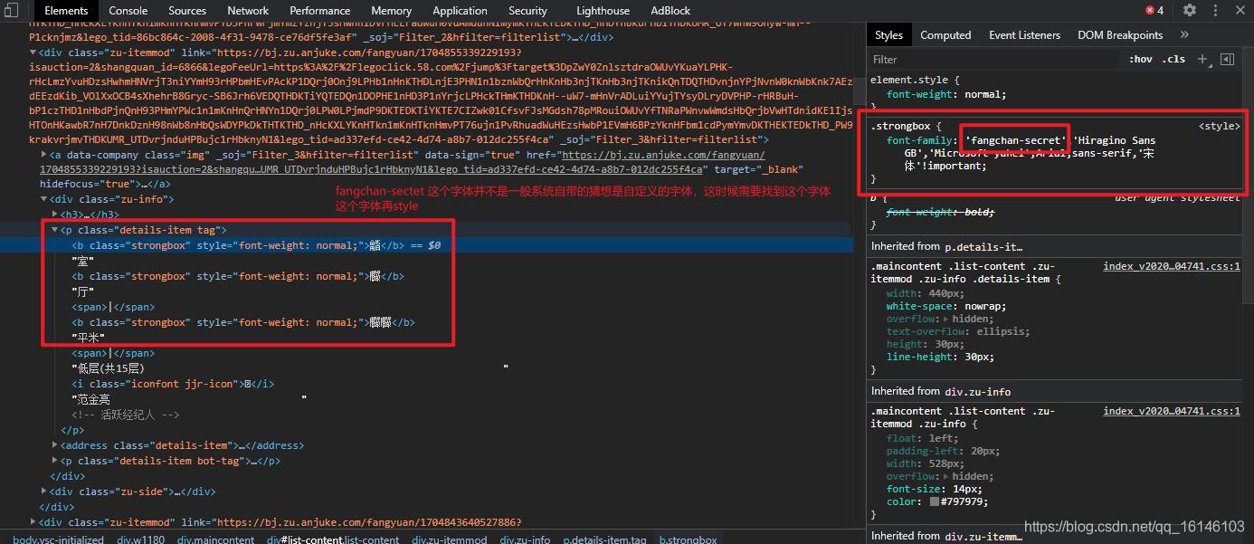Show more Styles pane tabs chevron
The width and height of the screenshot is (1254, 544).
coord(1184,35)
